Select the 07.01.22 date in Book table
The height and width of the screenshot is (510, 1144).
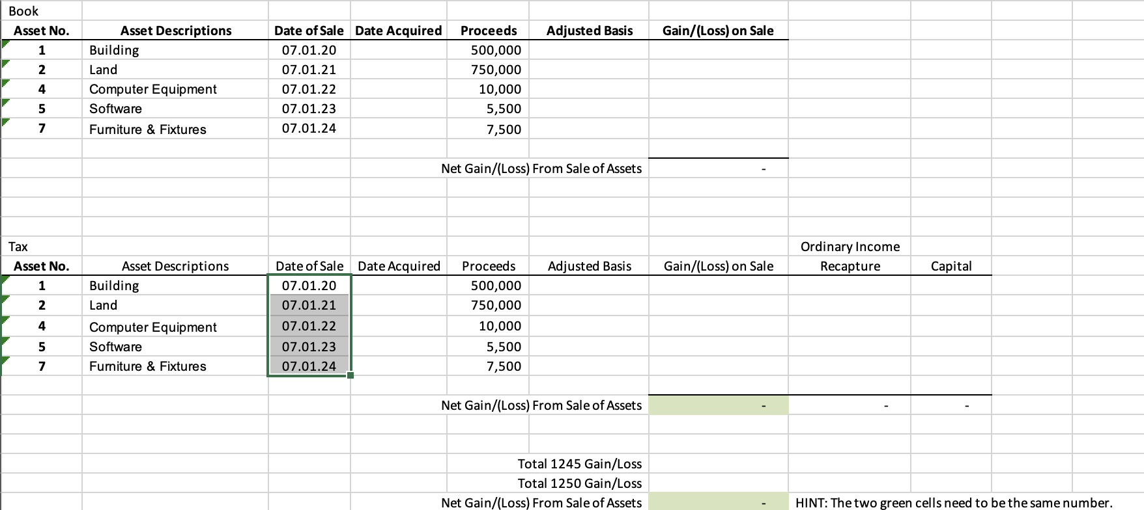pos(309,89)
